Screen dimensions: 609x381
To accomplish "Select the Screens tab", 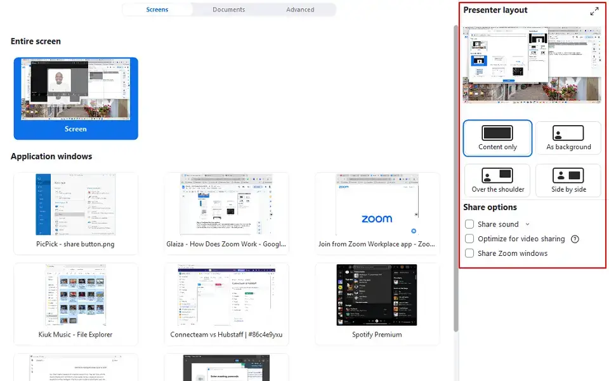I will [157, 10].
